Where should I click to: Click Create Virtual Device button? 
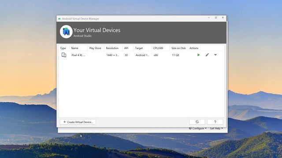click(78, 122)
